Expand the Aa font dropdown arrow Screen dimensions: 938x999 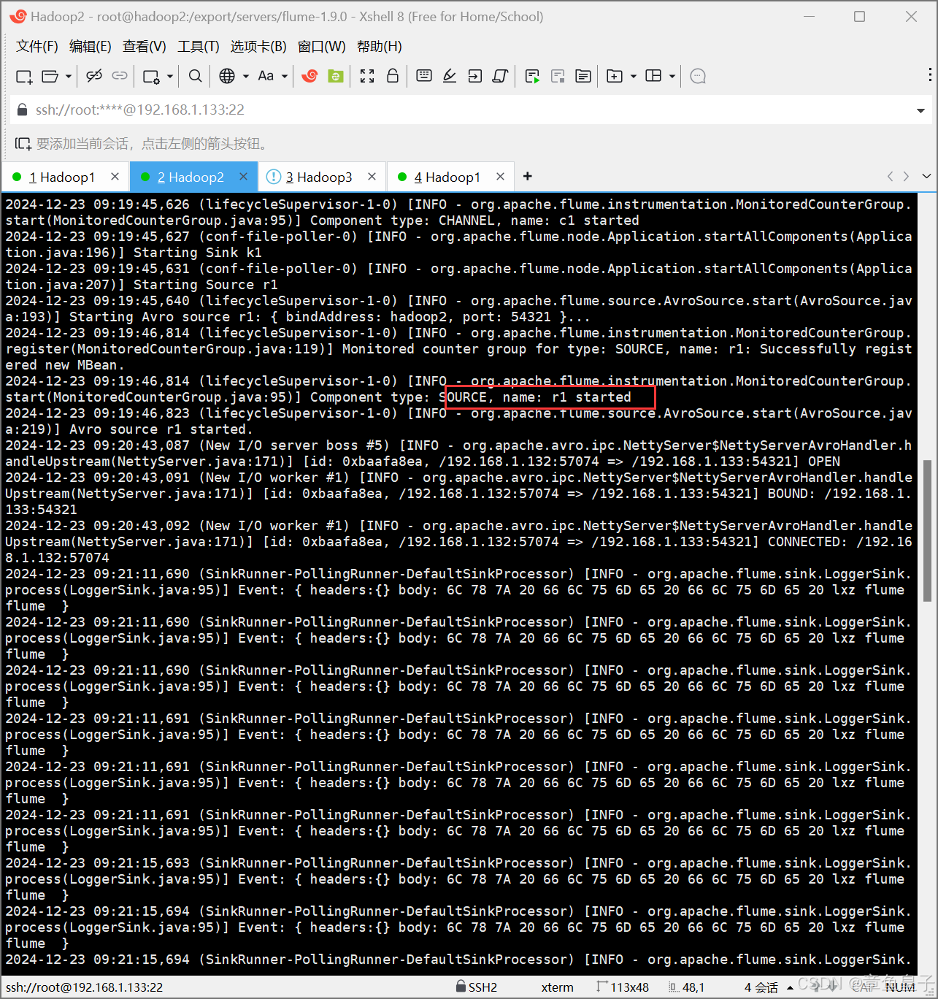click(x=285, y=76)
